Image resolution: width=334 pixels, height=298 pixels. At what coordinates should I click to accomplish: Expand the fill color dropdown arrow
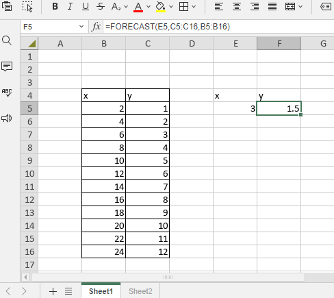pos(171,7)
